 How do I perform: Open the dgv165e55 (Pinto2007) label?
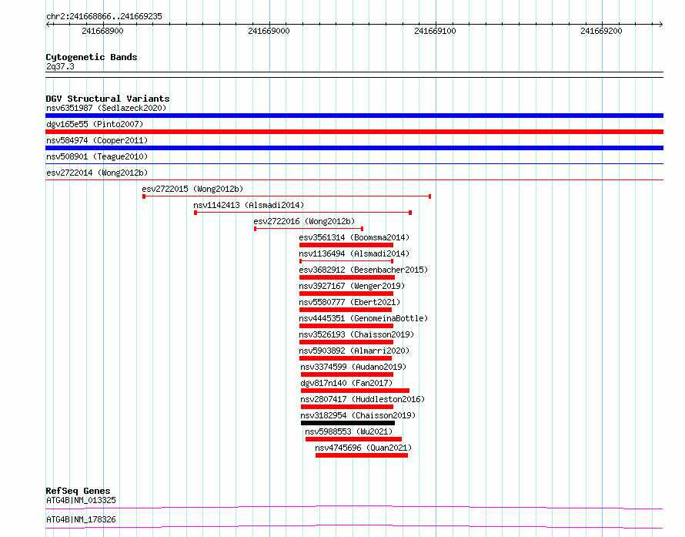tap(95, 124)
